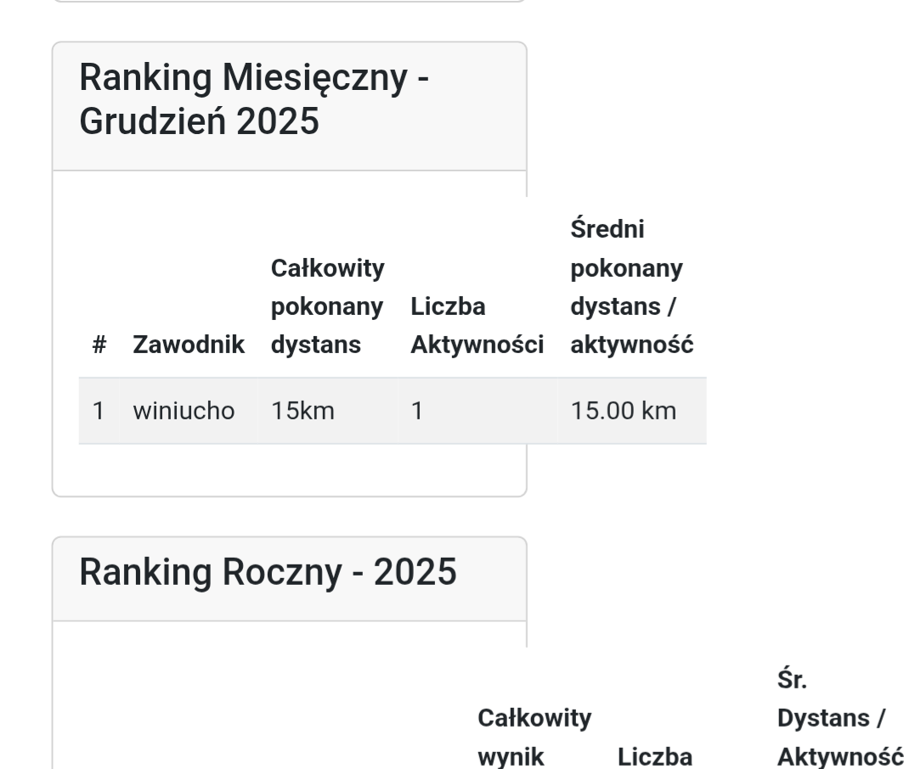
Task: Open the winiucho competitor entry
Action: (184, 412)
